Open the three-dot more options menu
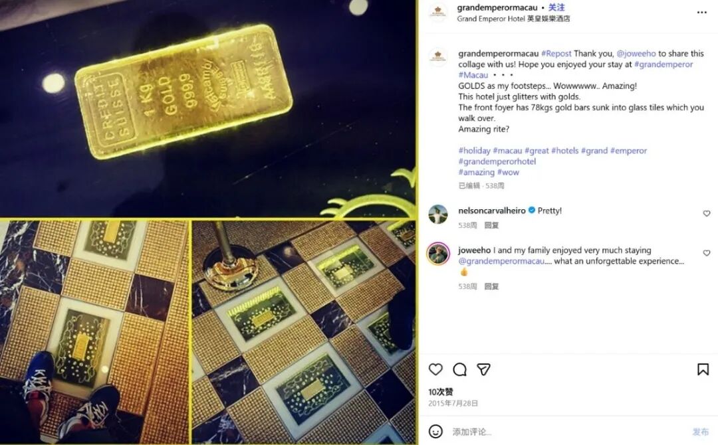718x445 pixels. click(x=702, y=13)
